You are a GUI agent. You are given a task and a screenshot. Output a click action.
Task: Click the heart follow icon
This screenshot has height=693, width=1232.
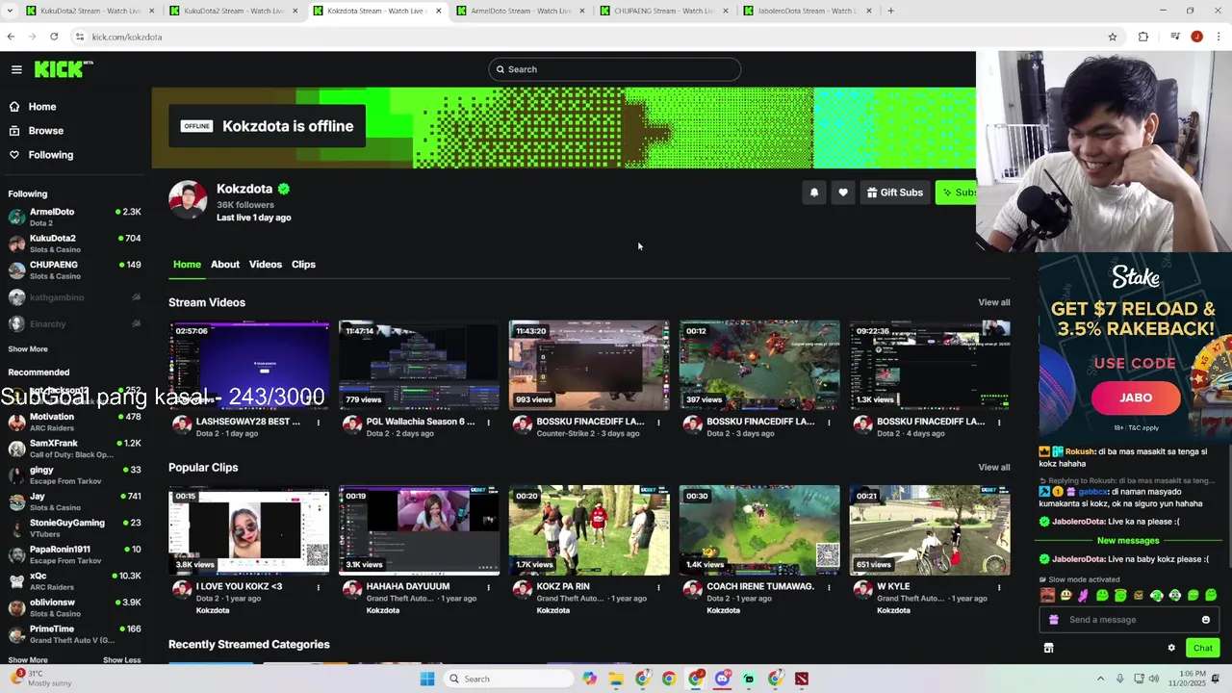(x=843, y=192)
